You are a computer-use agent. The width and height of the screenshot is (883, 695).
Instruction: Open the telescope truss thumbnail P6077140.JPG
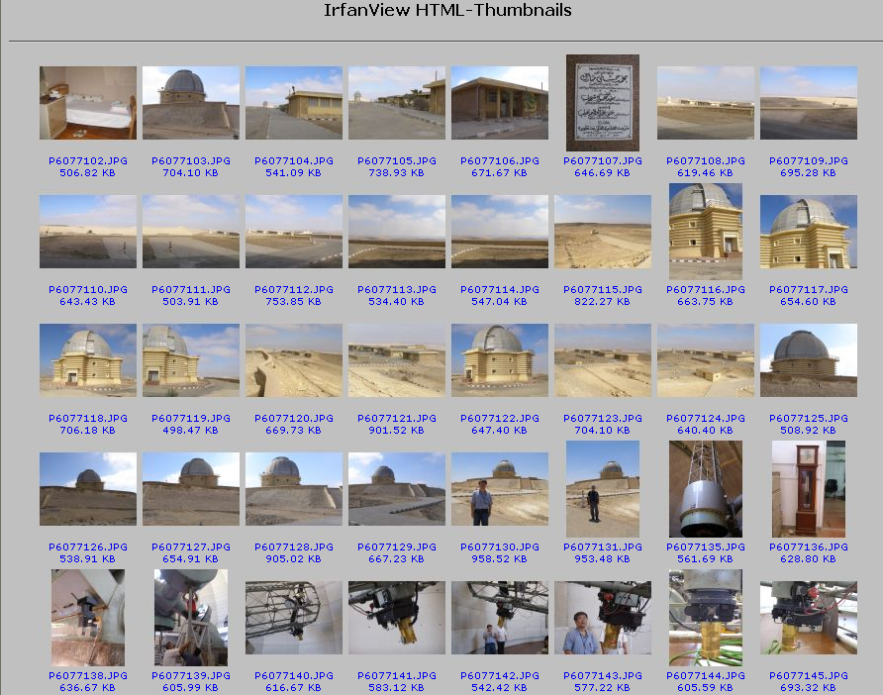coord(294,618)
